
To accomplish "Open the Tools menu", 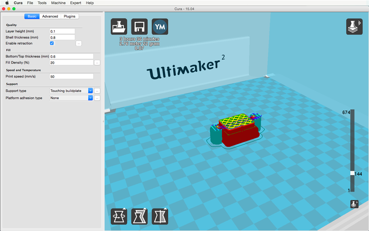I will [x=42, y=3].
